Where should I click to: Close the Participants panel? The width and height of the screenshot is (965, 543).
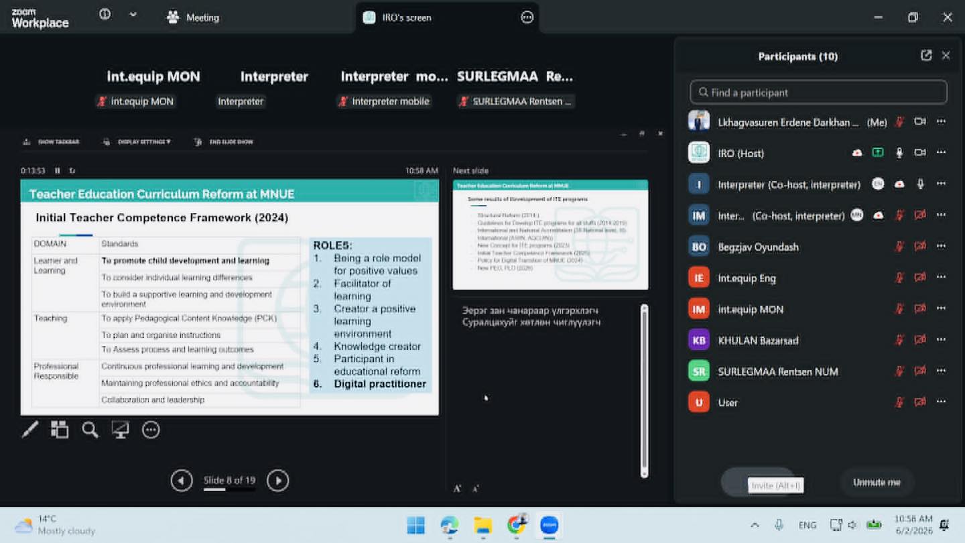pyautogui.click(x=946, y=56)
